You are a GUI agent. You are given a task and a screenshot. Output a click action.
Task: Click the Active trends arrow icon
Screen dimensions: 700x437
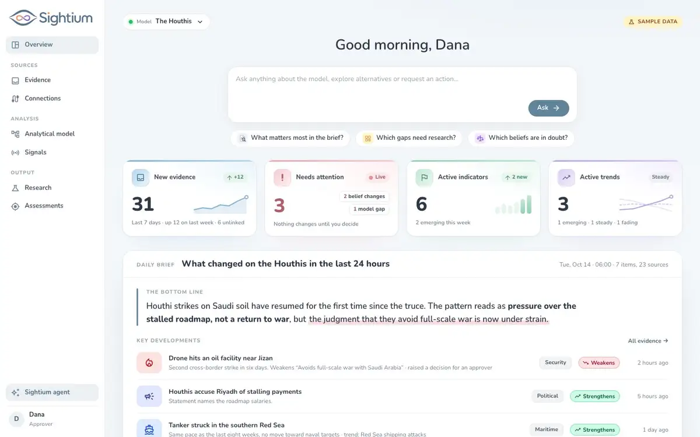pyautogui.click(x=566, y=177)
